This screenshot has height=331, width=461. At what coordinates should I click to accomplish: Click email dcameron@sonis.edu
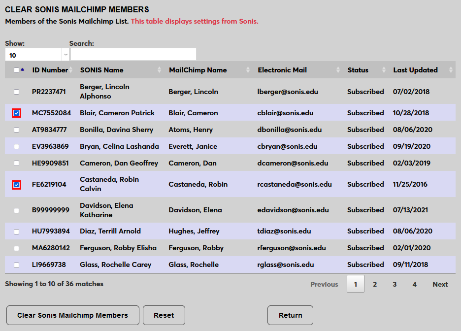[x=293, y=163]
